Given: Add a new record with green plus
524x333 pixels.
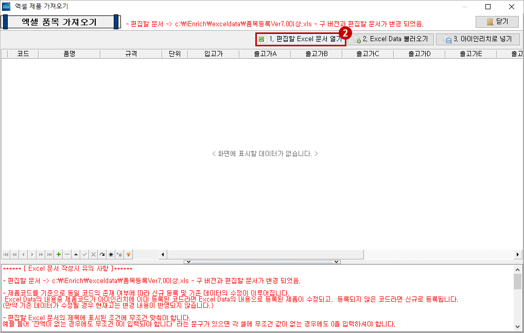Looking at the screenshot, I should pyautogui.click(x=59, y=254).
